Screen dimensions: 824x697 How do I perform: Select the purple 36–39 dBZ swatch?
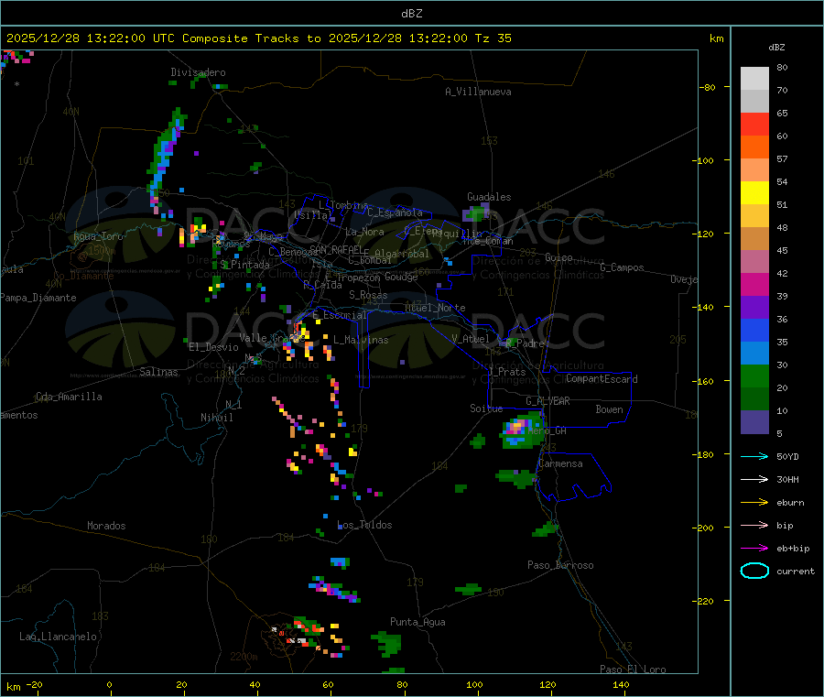click(754, 308)
